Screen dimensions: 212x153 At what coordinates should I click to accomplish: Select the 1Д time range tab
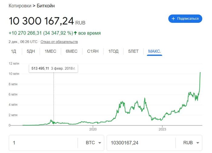[14, 51]
